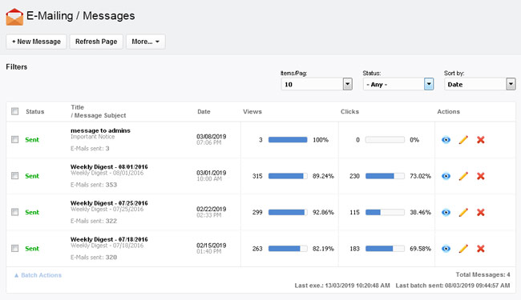View Weekly Digest 08/01/2016 with eye icon
This screenshot has height=300, width=521.
point(446,176)
